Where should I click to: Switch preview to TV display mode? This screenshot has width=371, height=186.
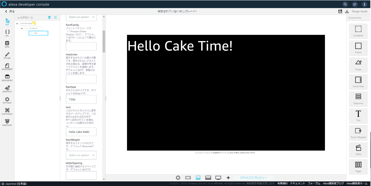(x=218, y=178)
